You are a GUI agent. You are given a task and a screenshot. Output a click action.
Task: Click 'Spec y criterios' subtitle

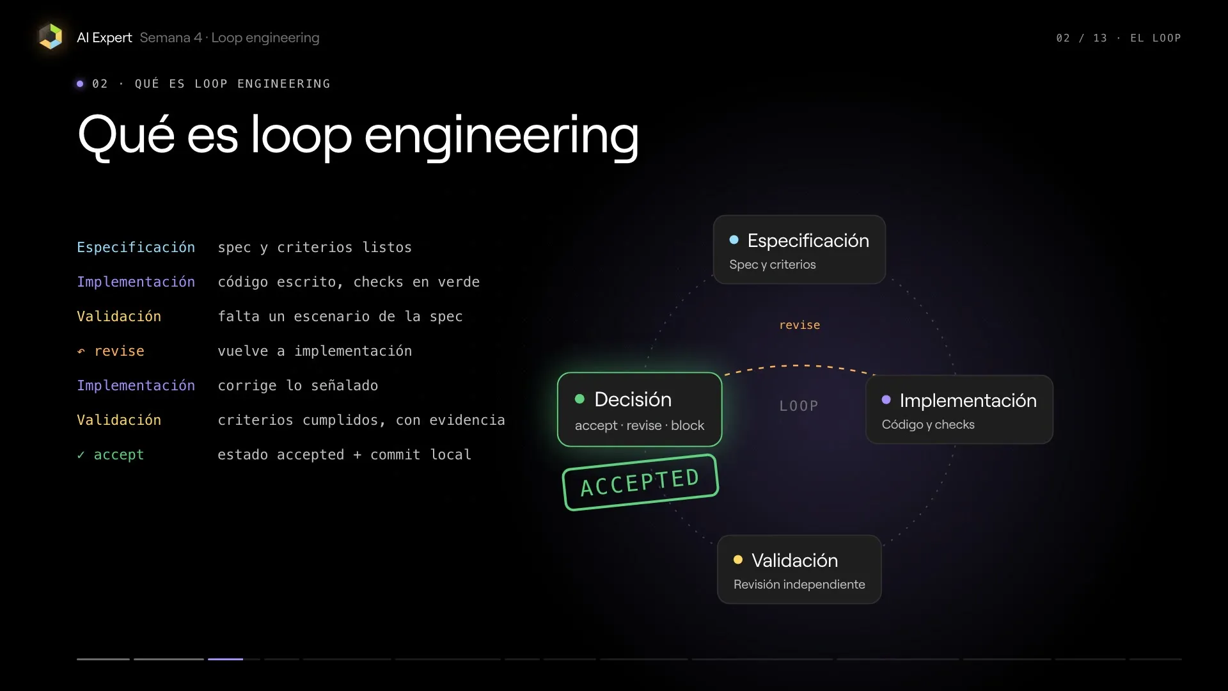click(x=773, y=264)
